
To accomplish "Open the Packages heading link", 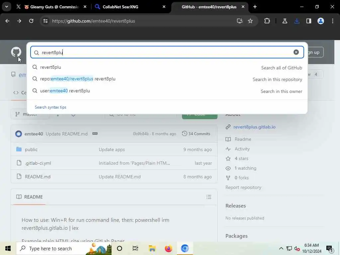I will pyautogui.click(x=236, y=236).
